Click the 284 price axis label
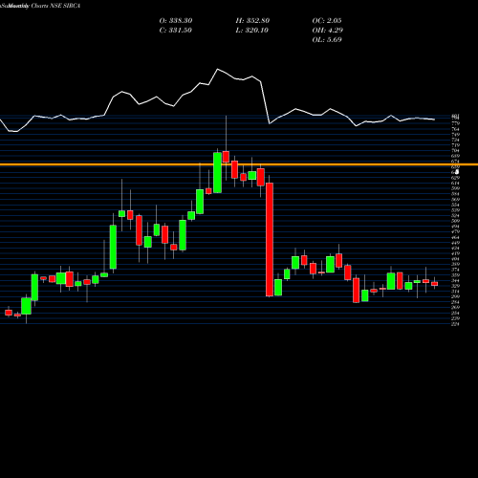The height and width of the screenshot is (478, 478). [x=455, y=302]
